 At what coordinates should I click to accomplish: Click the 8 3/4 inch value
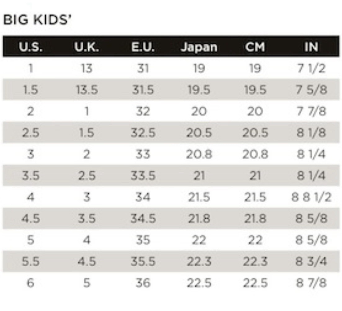point(311,261)
